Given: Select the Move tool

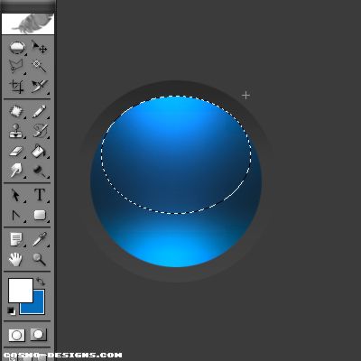Looking at the screenshot, I should 39,48.
